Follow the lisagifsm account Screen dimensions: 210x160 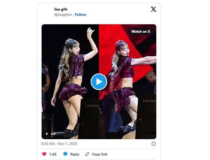point(80,15)
